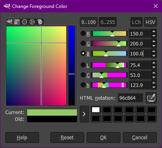The height and width of the screenshot is (148, 162).
Task: Select the L lightness radio button
Action: [83, 65]
